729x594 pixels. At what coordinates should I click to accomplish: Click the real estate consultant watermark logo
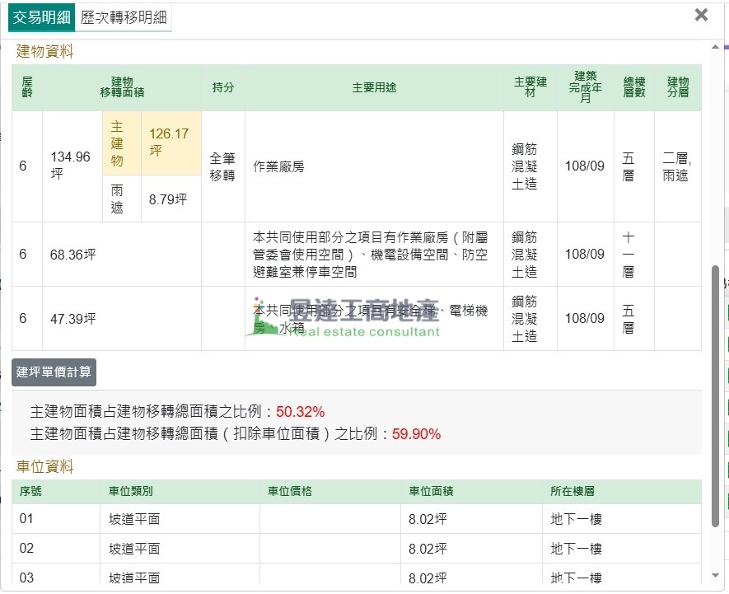click(346, 320)
